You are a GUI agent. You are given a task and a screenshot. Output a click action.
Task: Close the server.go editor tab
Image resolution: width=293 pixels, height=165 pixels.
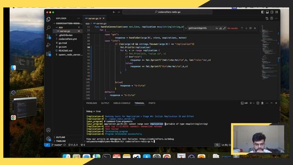point(104,18)
